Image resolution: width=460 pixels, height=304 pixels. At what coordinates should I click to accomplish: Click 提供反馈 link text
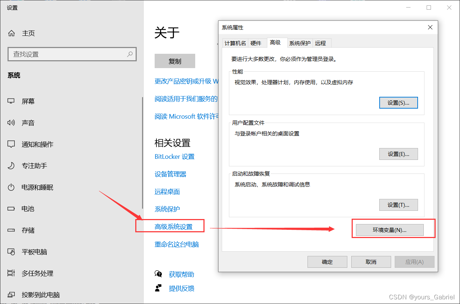(x=182, y=288)
